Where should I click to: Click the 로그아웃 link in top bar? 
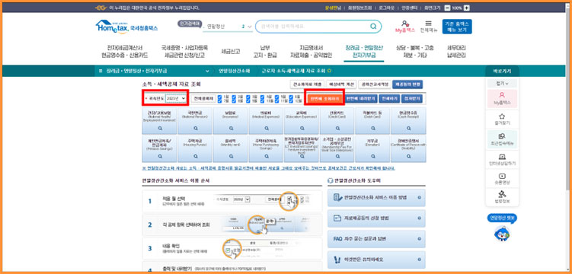point(386,8)
